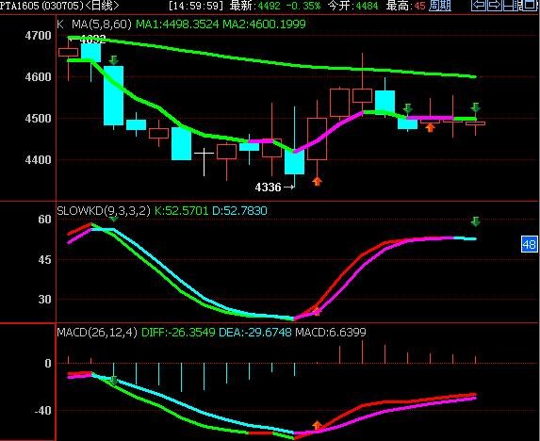
Task: Click the left arrow navigation icon
Action: 479,6
